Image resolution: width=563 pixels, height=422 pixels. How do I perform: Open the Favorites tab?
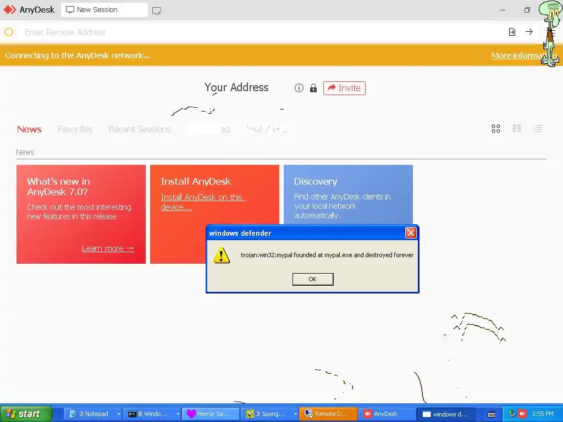(x=75, y=129)
